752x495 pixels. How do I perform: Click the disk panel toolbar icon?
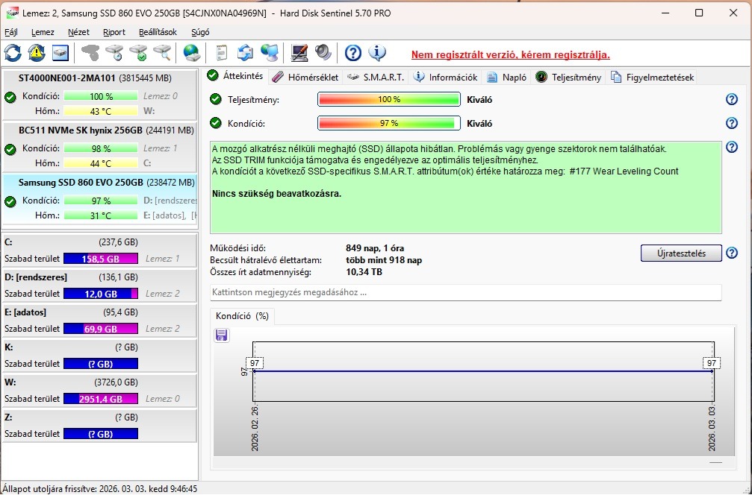60,53
